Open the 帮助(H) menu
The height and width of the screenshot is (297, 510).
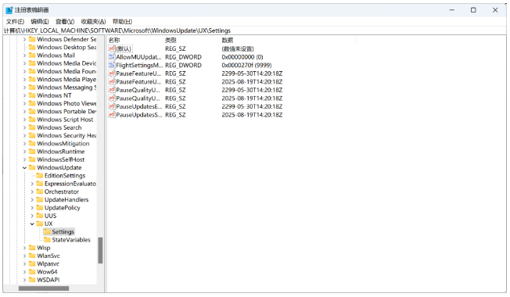point(122,21)
